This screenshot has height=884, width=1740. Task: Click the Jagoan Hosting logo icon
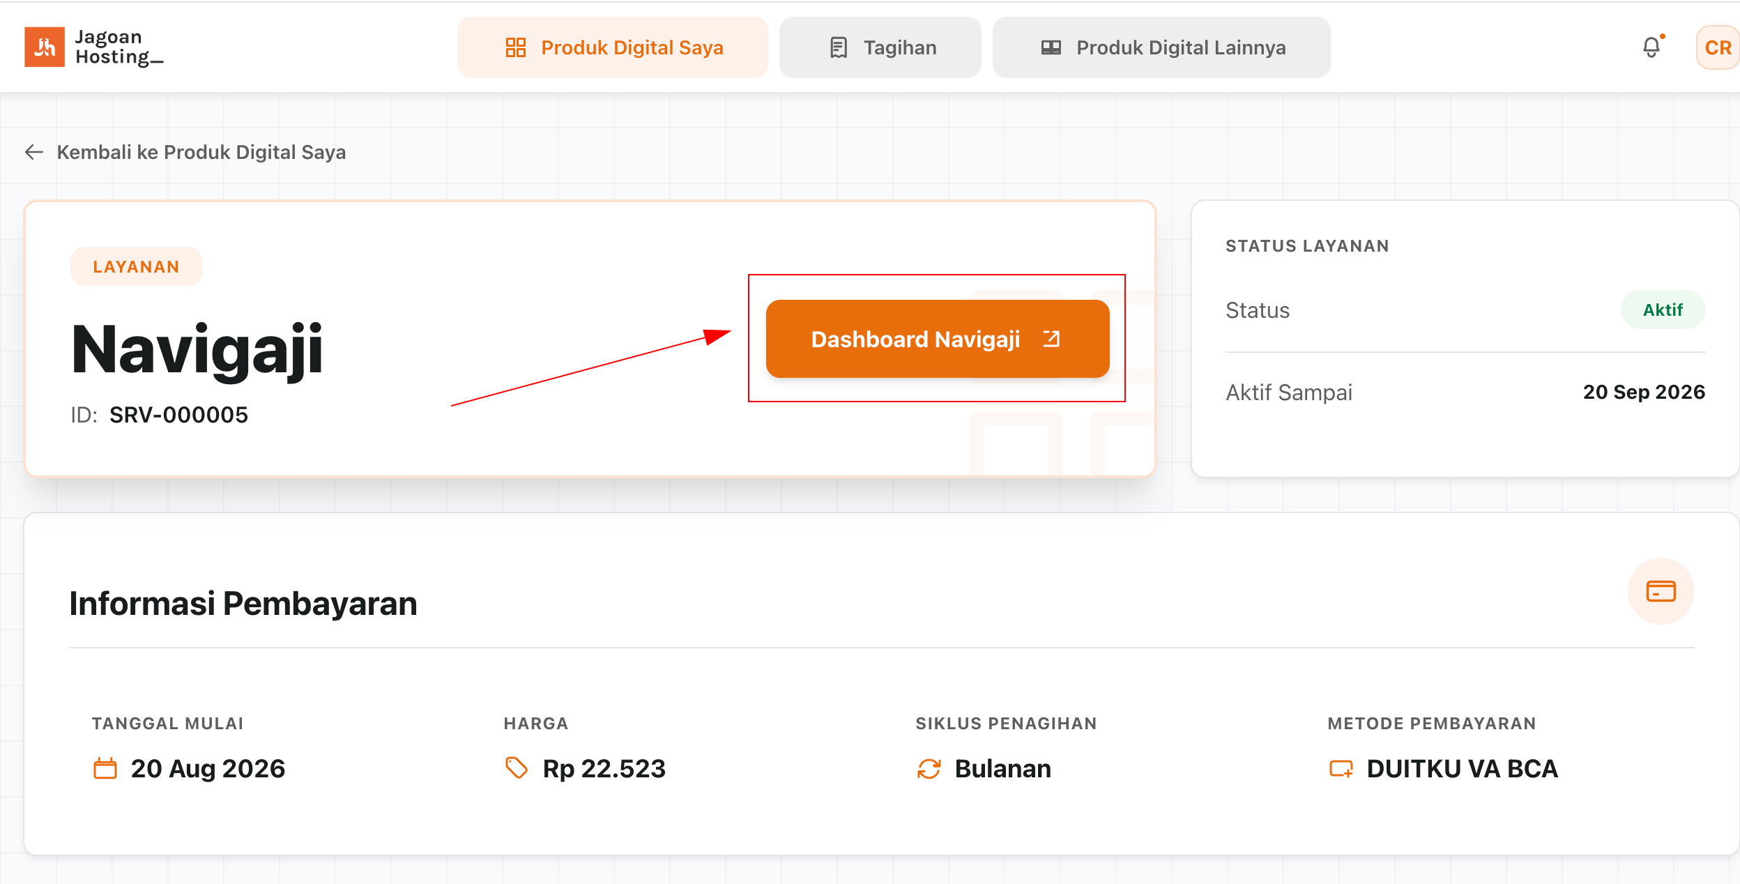45,47
